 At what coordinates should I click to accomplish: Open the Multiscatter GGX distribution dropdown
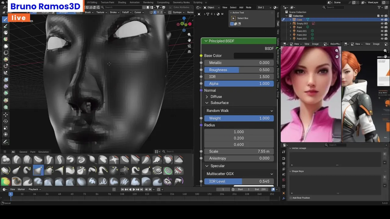click(239, 174)
